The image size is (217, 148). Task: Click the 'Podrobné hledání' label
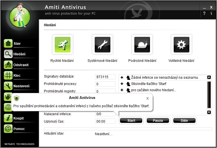pos(142,61)
